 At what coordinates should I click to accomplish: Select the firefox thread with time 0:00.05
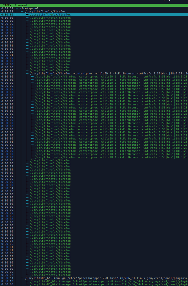coord(94,216)
